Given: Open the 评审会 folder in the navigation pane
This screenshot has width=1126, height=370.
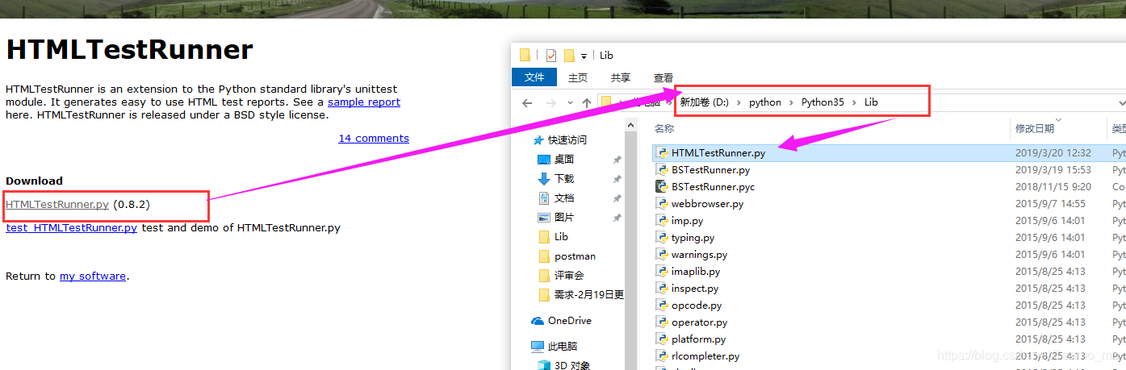Looking at the screenshot, I should pyautogui.click(x=570, y=276).
